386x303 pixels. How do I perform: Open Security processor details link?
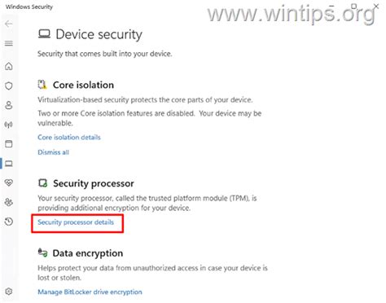(x=76, y=222)
